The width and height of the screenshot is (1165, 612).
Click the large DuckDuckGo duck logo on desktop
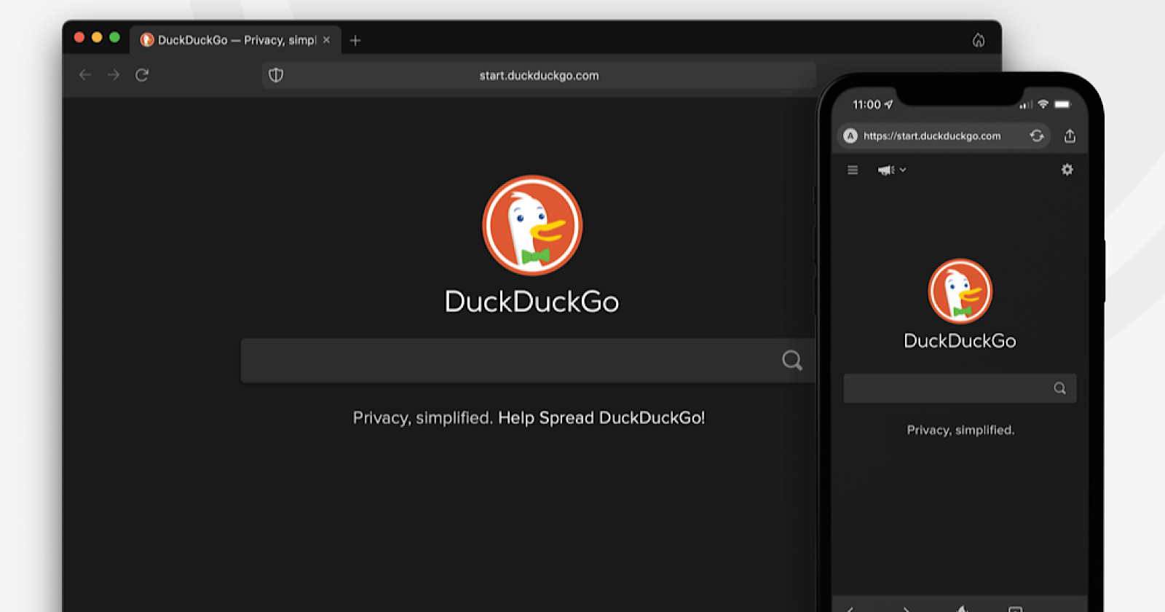[532, 225]
